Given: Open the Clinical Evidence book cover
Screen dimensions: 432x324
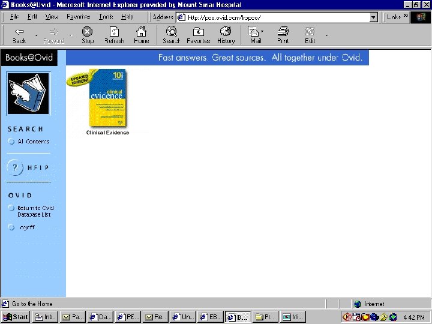Looking at the screenshot, I should coord(107,98).
